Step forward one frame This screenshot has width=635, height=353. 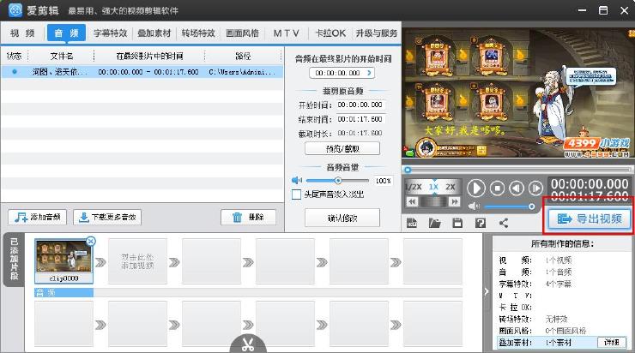click(535, 188)
